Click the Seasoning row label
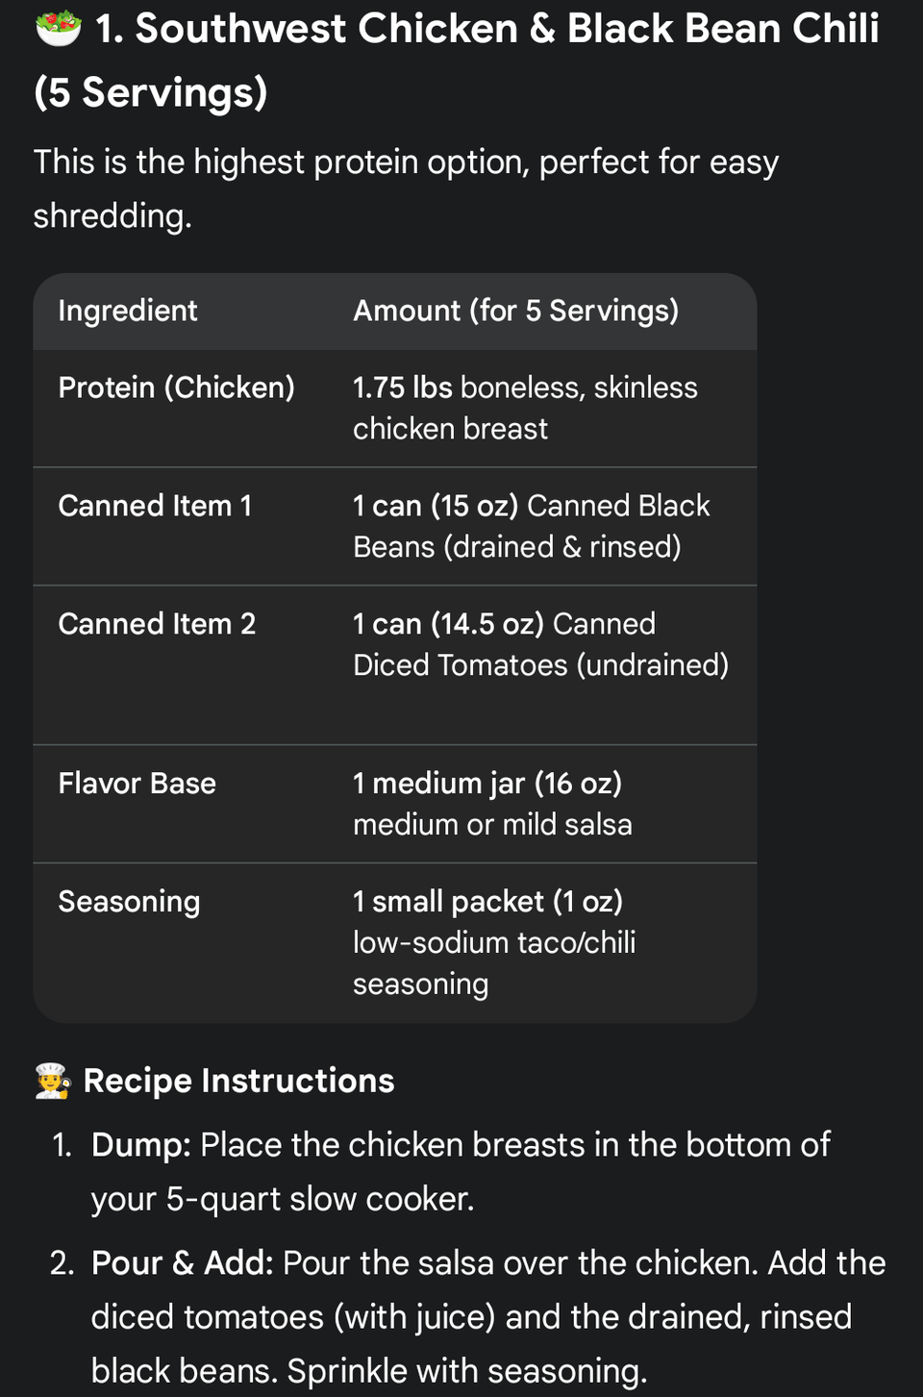Image resolution: width=923 pixels, height=1397 pixels. pyautogui.click(x=129, y=902)
